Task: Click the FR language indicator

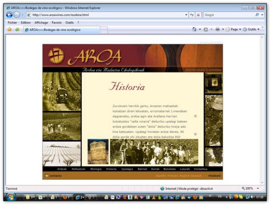Action: pos(220,197)
